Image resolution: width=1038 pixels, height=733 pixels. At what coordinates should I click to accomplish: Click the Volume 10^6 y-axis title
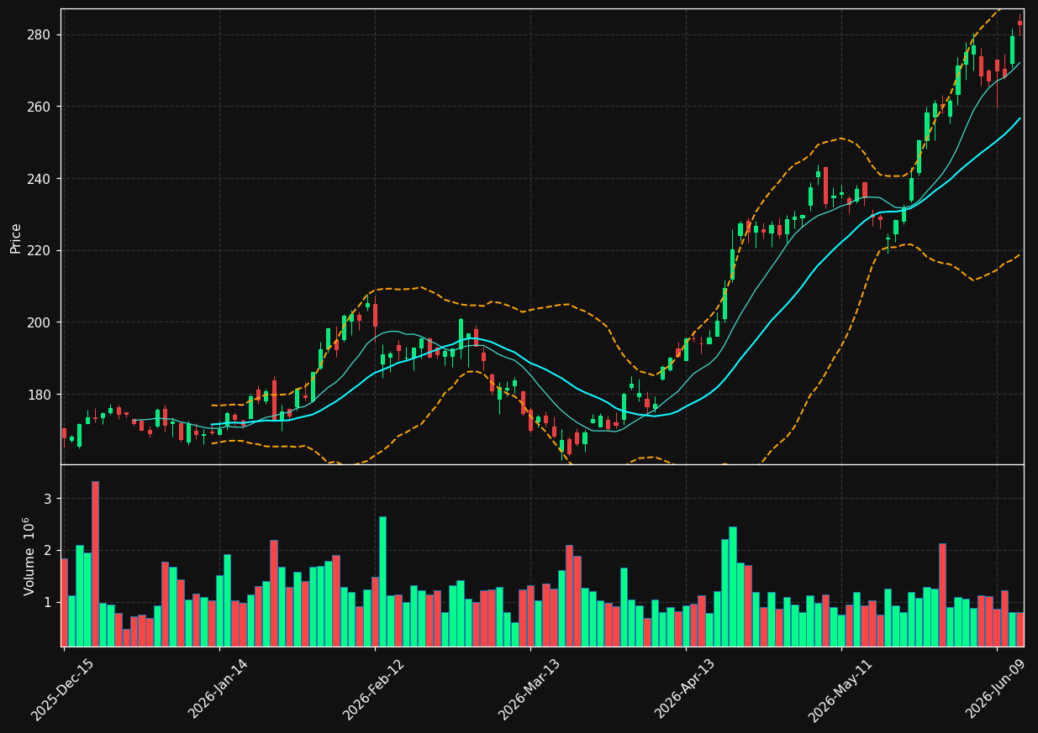[x=29, y=556]
